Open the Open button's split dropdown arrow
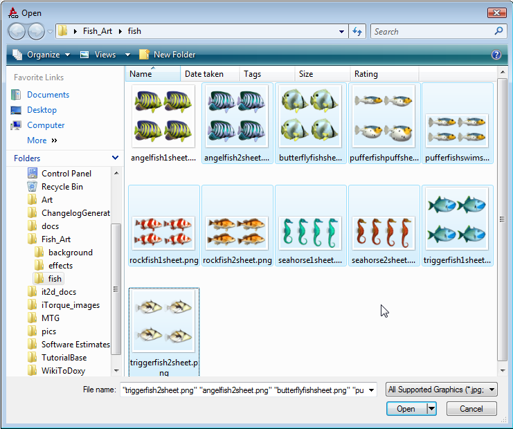Viewport: 513px width, 429px height. (x=431, y=409)
